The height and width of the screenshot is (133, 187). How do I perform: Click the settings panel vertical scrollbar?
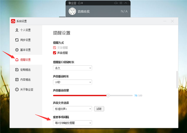point(177,80)
